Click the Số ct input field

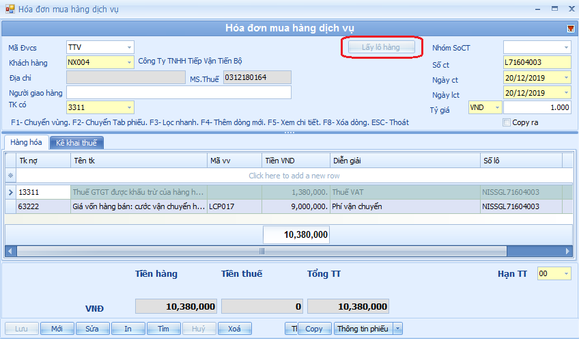point(537,62)
